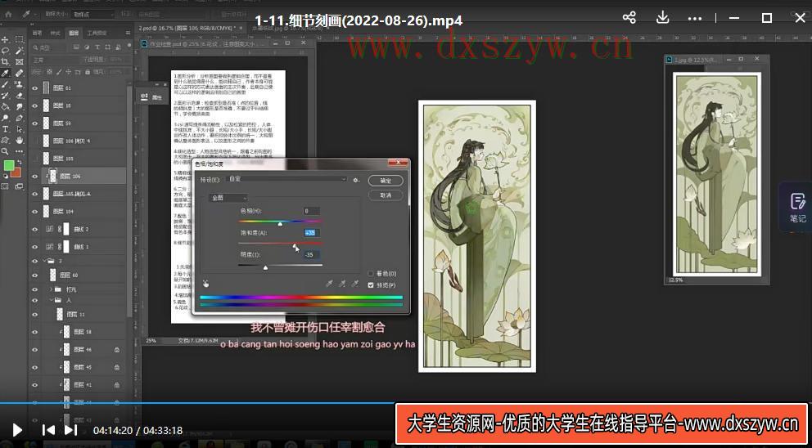Select the Path Selection tool

19,129
